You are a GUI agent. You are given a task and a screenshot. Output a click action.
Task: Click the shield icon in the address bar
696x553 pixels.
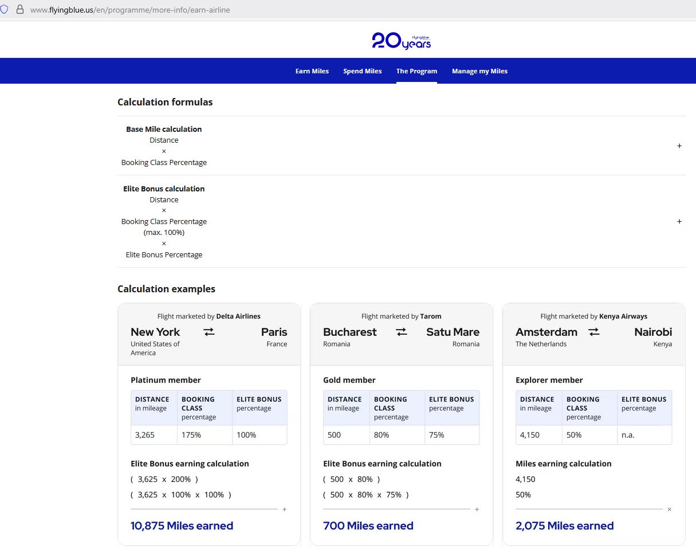coord(4,10)
